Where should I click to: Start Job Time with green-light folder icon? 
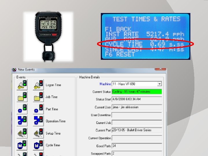[22, 97]
